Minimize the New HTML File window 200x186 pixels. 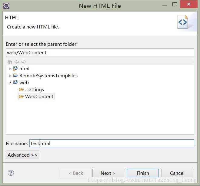coord(165,6)
